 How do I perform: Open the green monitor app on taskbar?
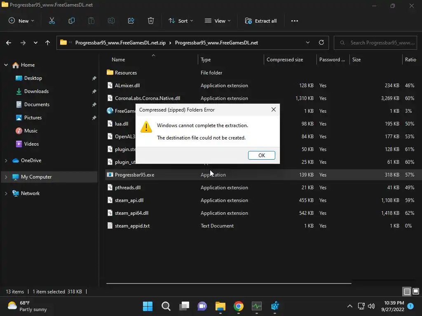(256, 306)
